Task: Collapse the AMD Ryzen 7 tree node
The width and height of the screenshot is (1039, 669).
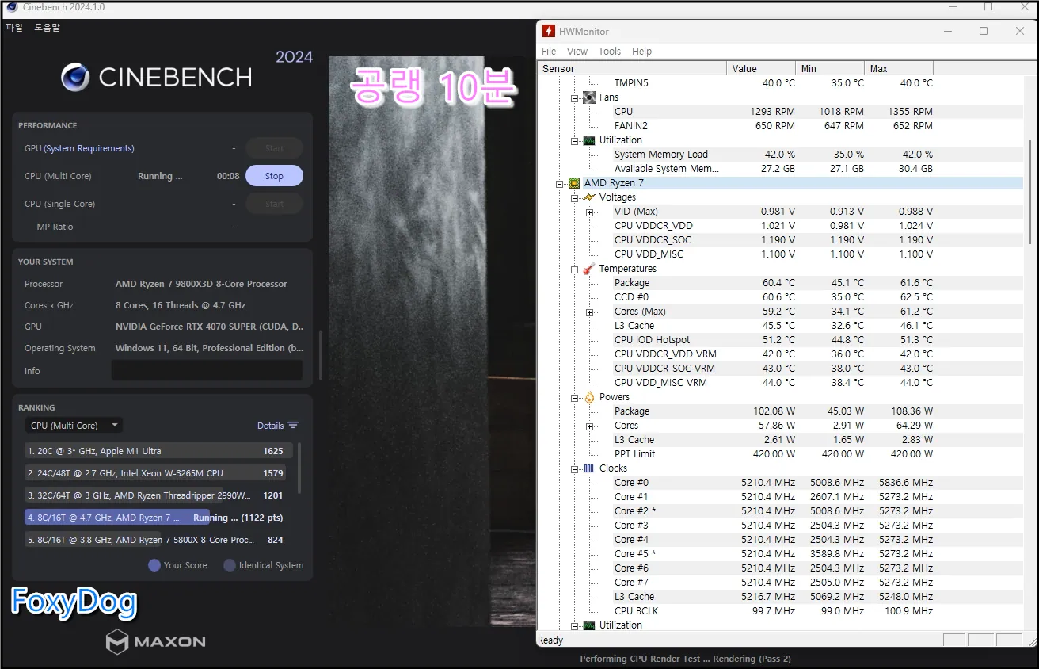Action: click(x=560, y=183)
